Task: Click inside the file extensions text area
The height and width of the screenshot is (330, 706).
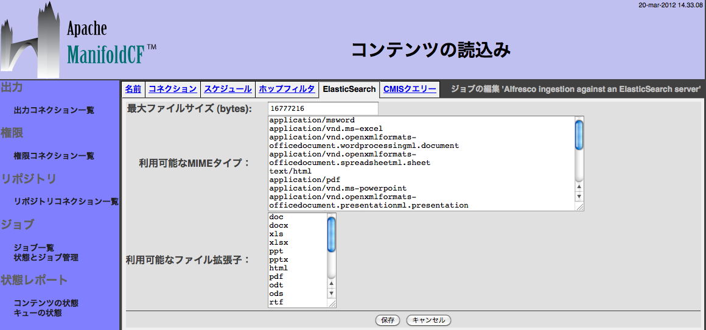Action: [x=295, y=259]
